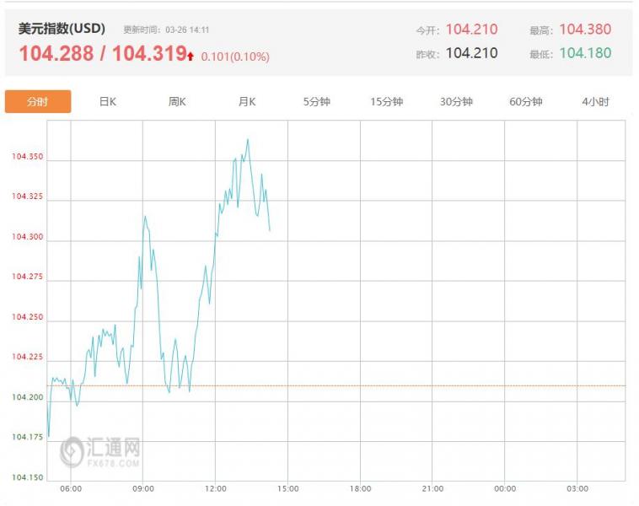Select the 分时 tab
Viewport: 639px width, 506px height.
(x=38, y=102)
